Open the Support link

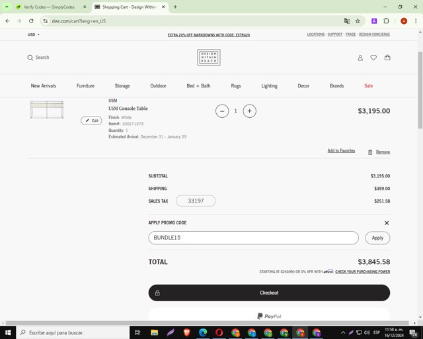pyautogui.click(x=335, y=34)
